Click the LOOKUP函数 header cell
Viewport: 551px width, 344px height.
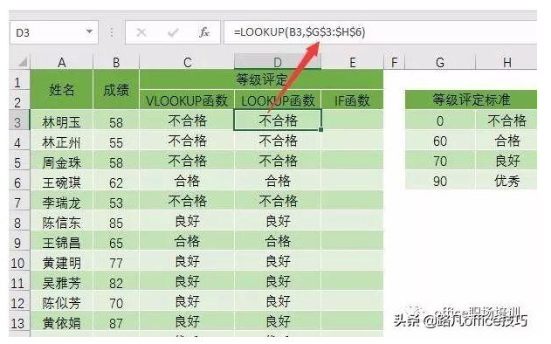[x=278, y=100]
